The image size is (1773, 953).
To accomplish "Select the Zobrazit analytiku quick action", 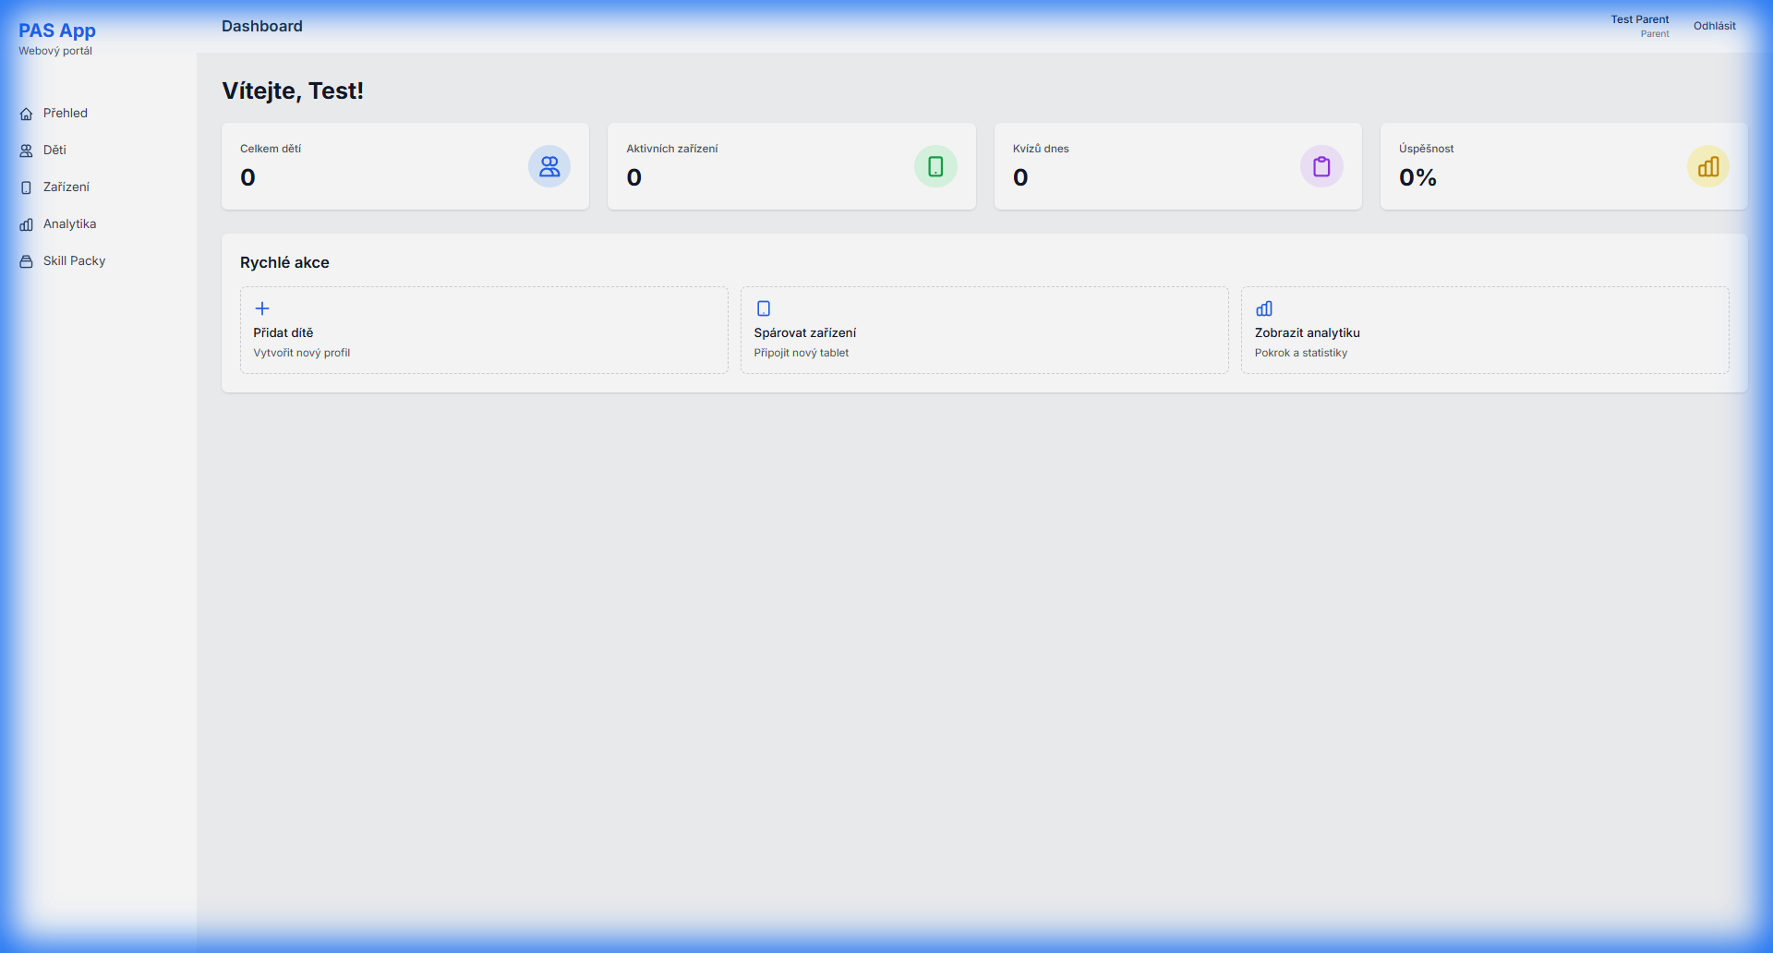I will click(x=1485, y=330).
